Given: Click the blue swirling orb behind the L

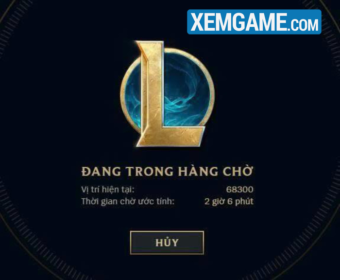Looking at the screenshot, I should tap(187, 91).
